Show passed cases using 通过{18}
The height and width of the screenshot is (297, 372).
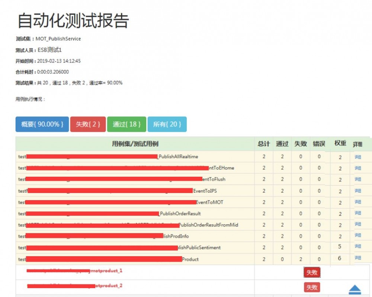point(126,124)
